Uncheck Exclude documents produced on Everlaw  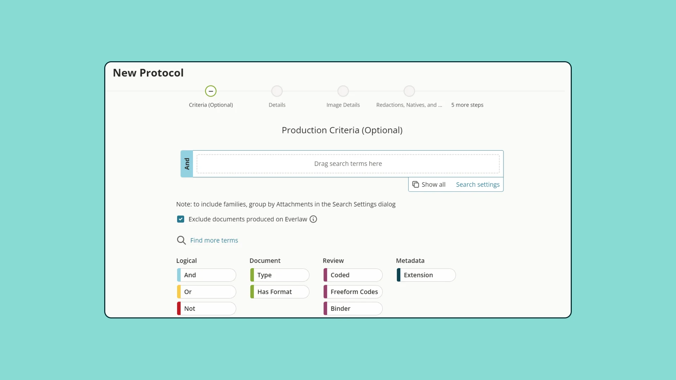click(x=181, y=219)
